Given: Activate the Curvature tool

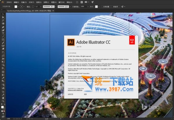Looking at the screenshot, I should 3,30.
